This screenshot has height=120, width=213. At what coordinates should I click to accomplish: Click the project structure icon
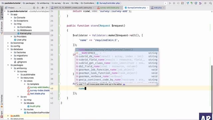(x=205, y=3)
